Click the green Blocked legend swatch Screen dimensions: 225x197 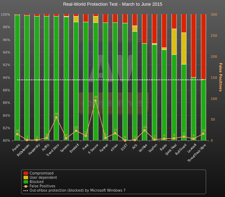tap(26, 182)
